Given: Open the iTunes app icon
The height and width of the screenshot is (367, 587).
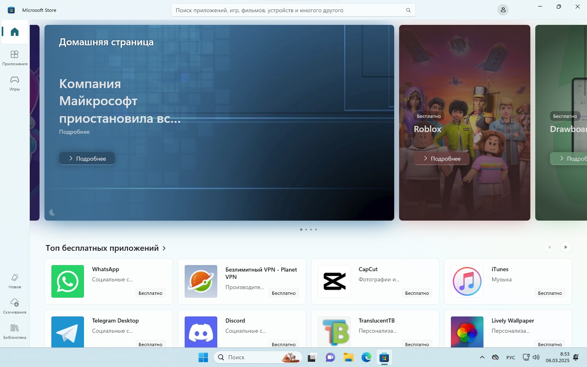Looking at the screenshot, I should pyautogui.click(x=467, y=281).
